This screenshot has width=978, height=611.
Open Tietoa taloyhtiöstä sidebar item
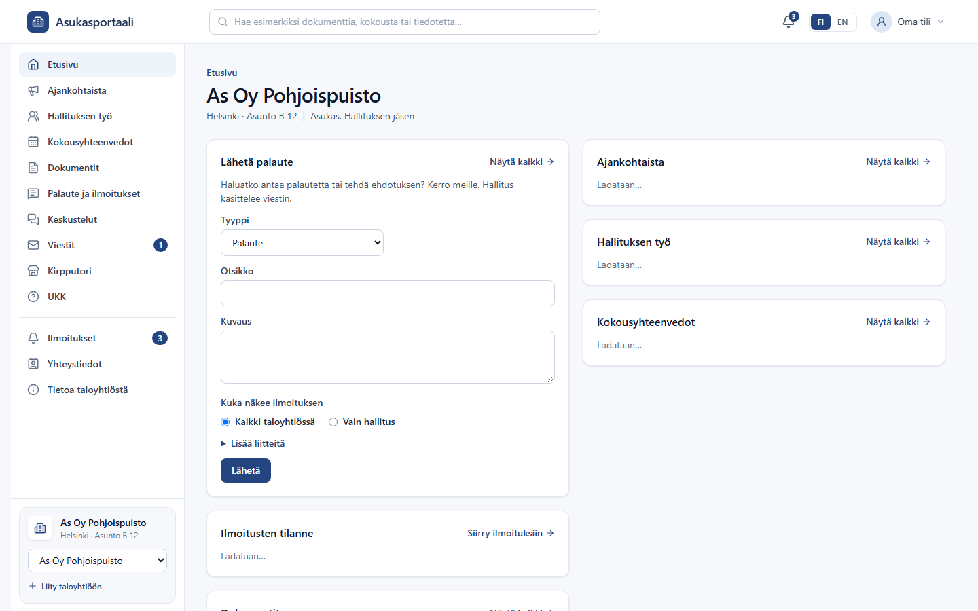coord(97,390)
